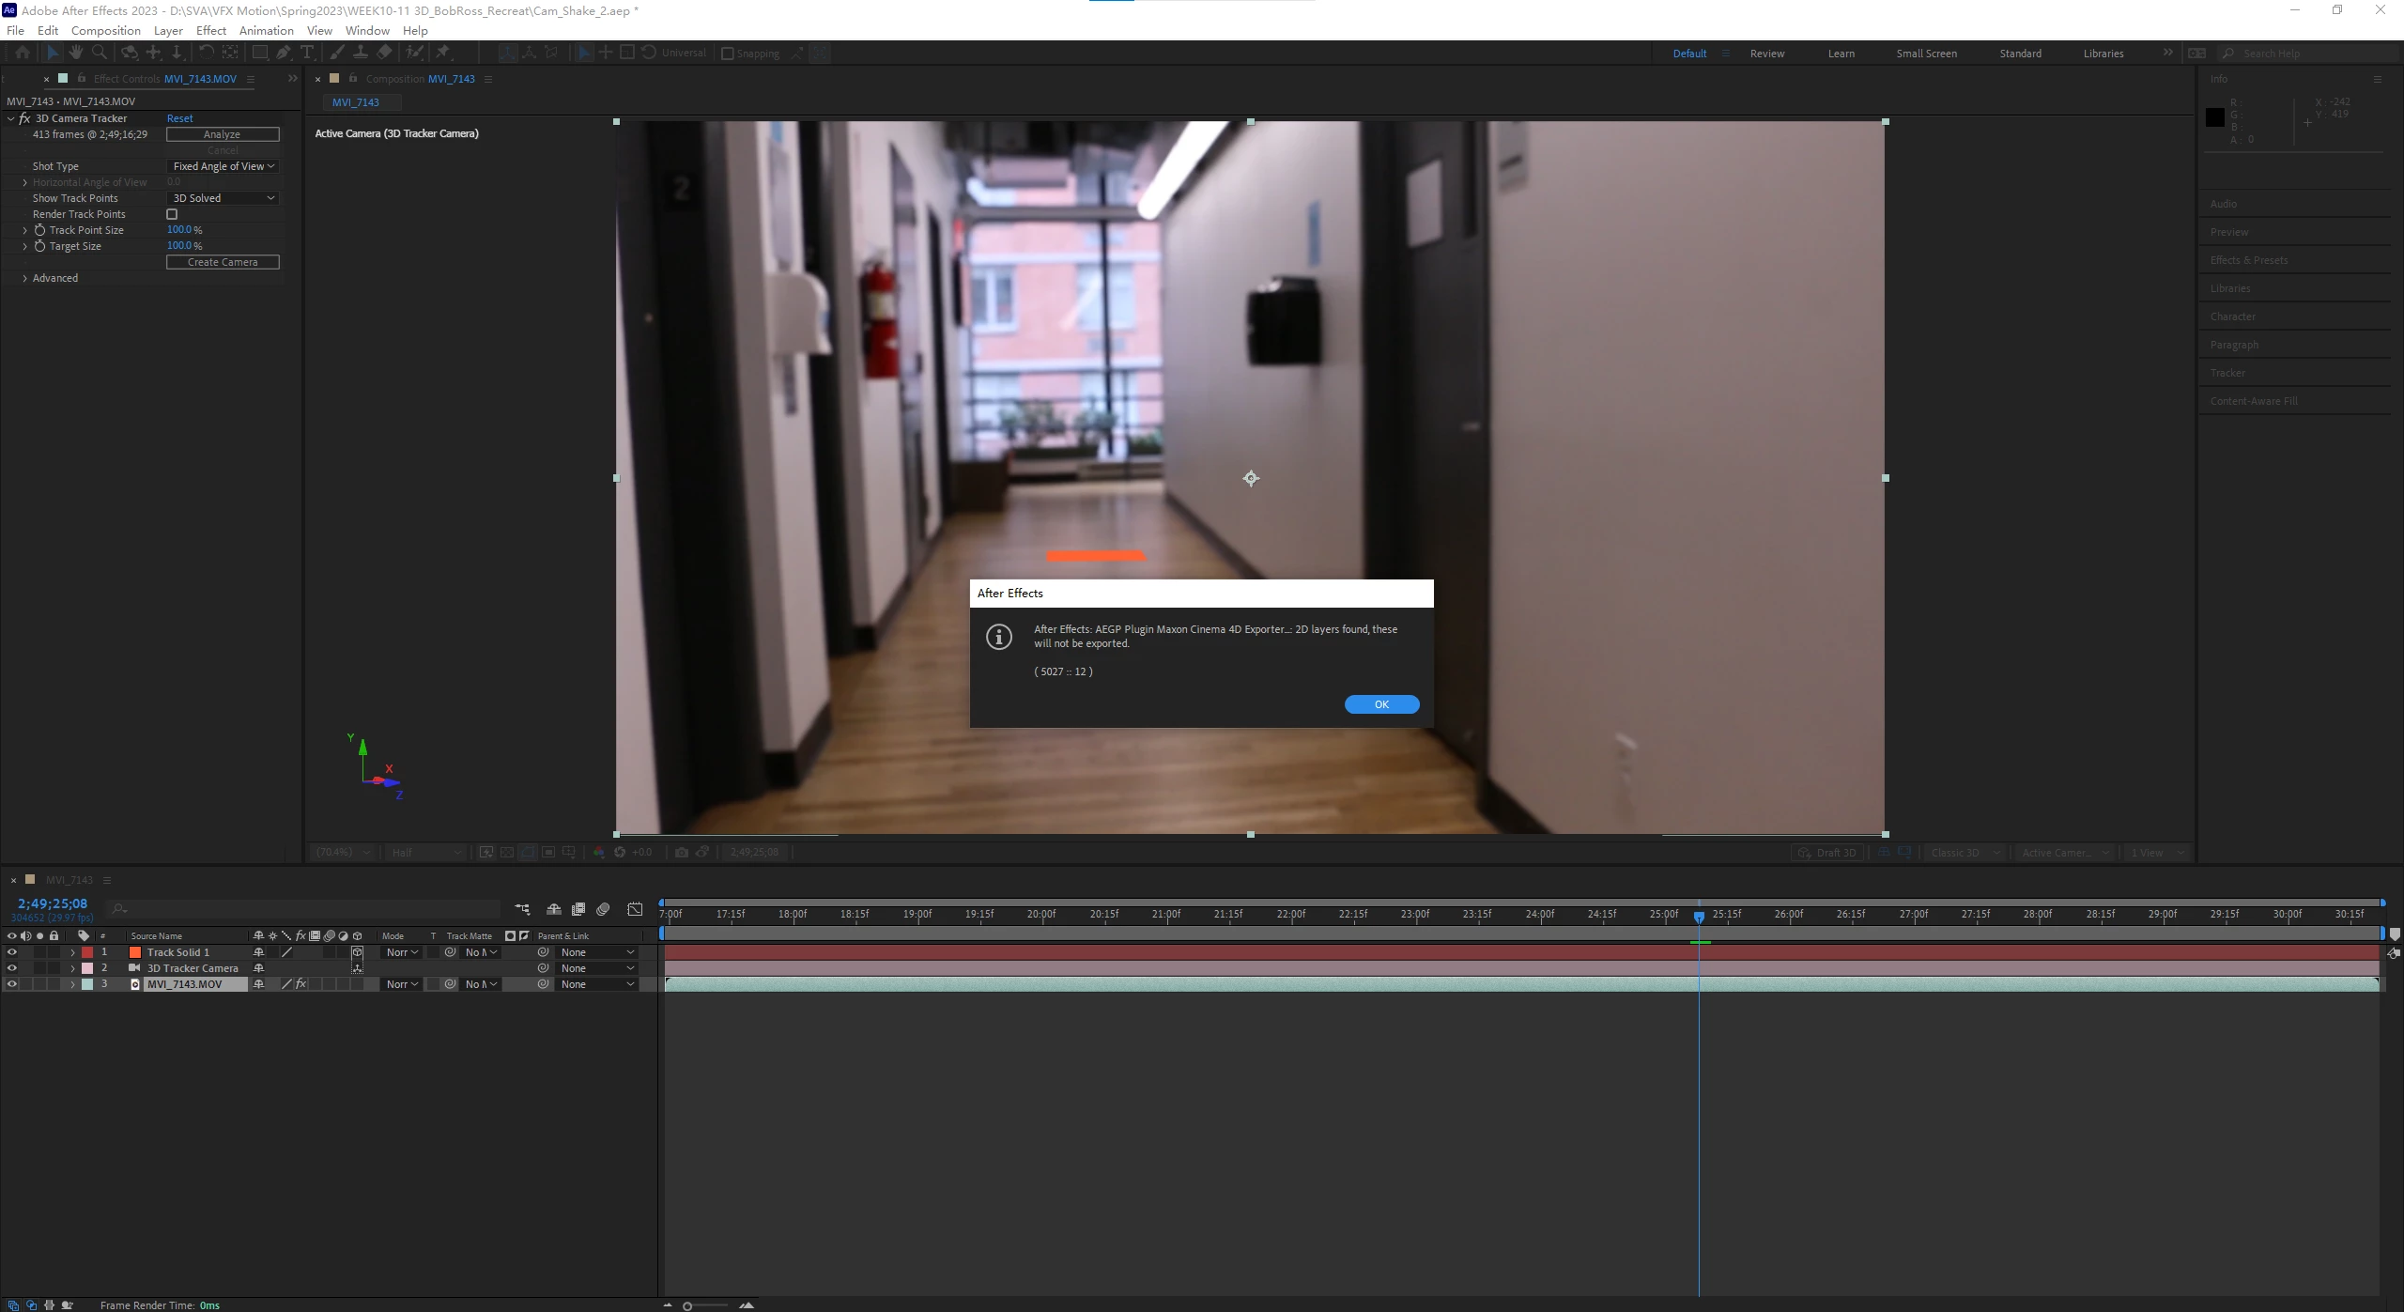This screenshot has width=2404, height=1312.
Task: Select the Clone Stamp tool
Action: coord(360,53)
